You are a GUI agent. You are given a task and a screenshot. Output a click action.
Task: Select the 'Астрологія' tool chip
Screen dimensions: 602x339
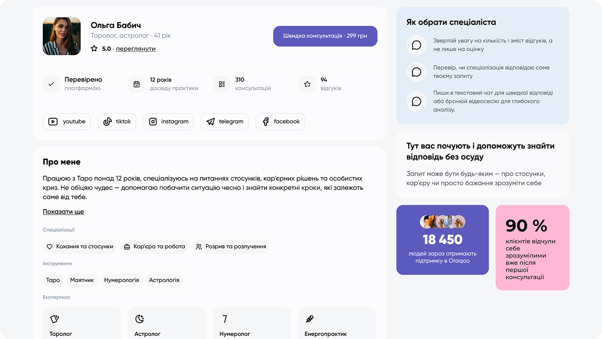coord(164,280)
